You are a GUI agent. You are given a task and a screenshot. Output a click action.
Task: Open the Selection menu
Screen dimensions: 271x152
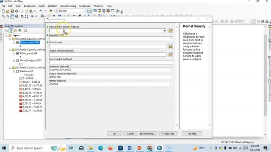(53, 6)
